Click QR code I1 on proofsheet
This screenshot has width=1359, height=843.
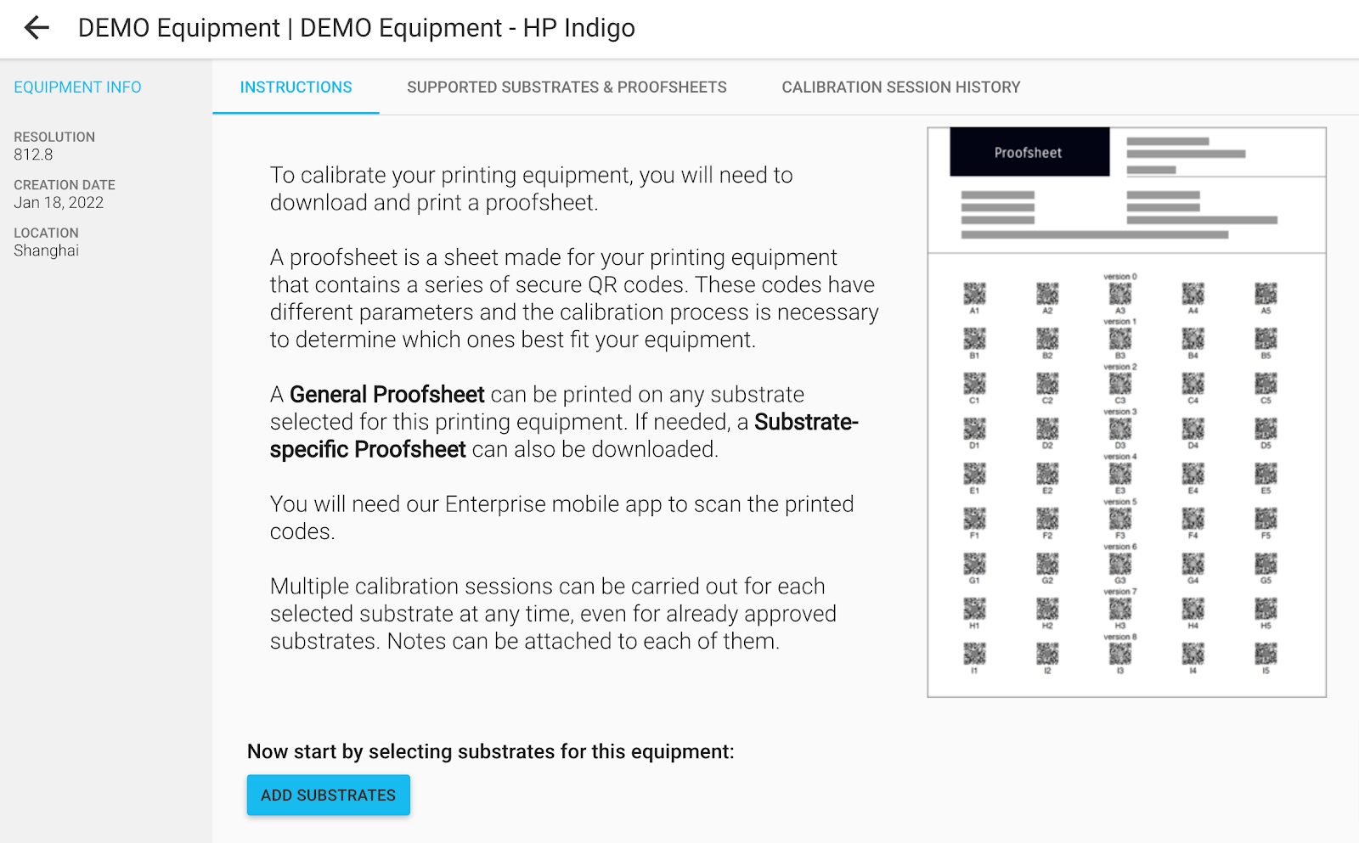(974, 654)
